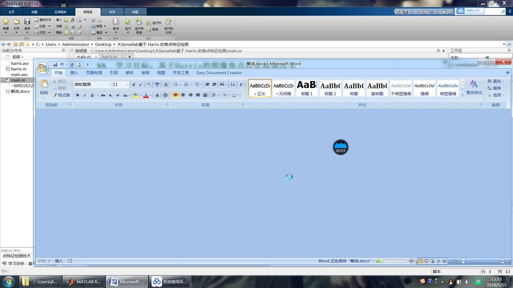Screen dimensions: 513x288
Task: Apply superscript formatting in Word
Action: pyautogui.click(x=117, y=95)
